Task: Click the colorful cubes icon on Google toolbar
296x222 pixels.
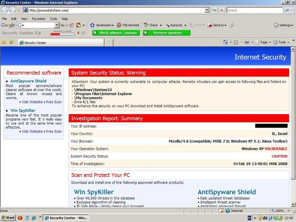Action: [78, 25]
